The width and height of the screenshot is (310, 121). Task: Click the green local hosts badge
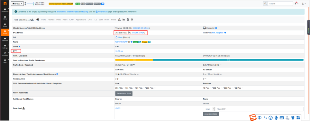click(x=78, y=4)
